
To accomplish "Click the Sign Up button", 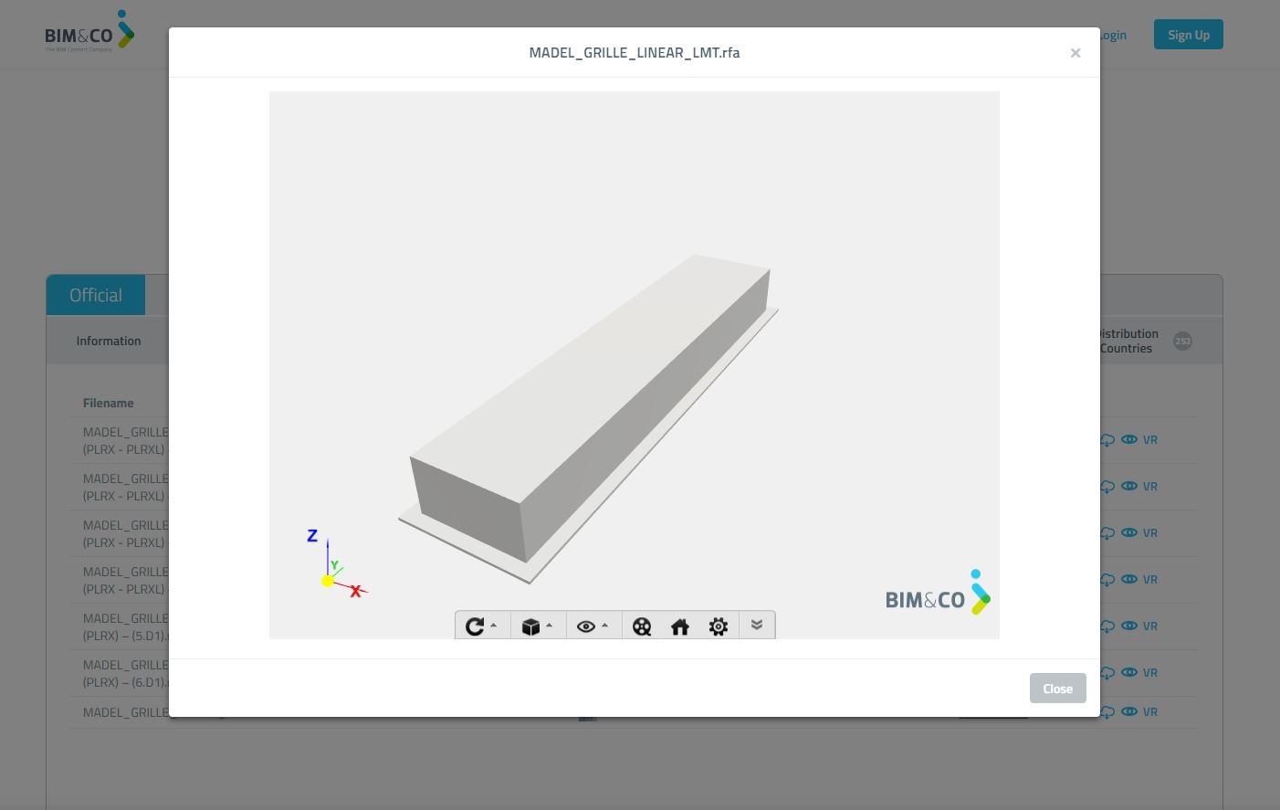I will coord(1188,35).
